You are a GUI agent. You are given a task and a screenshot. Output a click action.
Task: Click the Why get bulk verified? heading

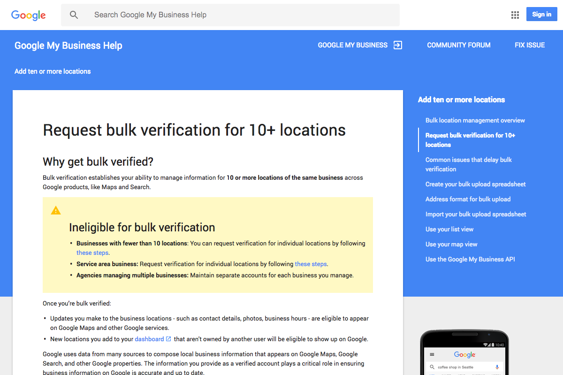coord(98,162)
